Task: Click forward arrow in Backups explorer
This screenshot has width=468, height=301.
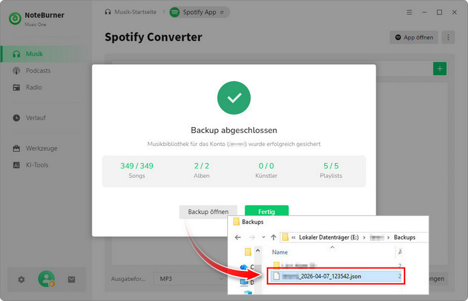Action: (252, 237)
